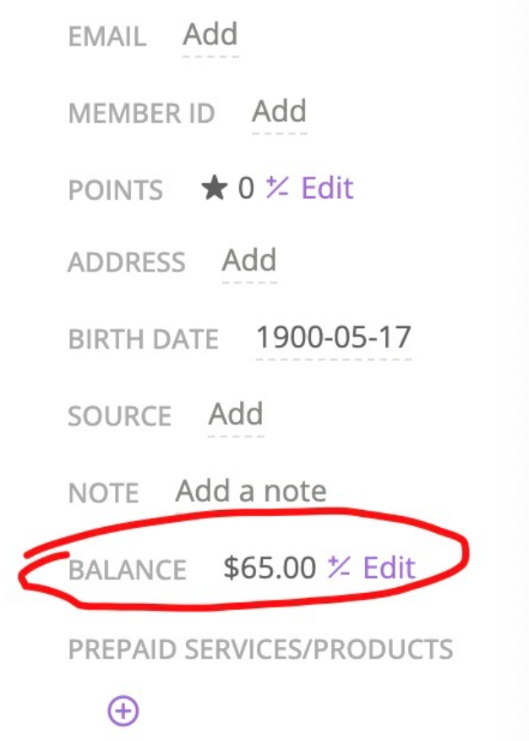Click the star icon beside Points

[x=215, y=189]
